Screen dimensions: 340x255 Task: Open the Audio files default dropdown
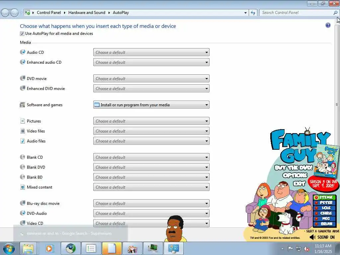point(151,141)
